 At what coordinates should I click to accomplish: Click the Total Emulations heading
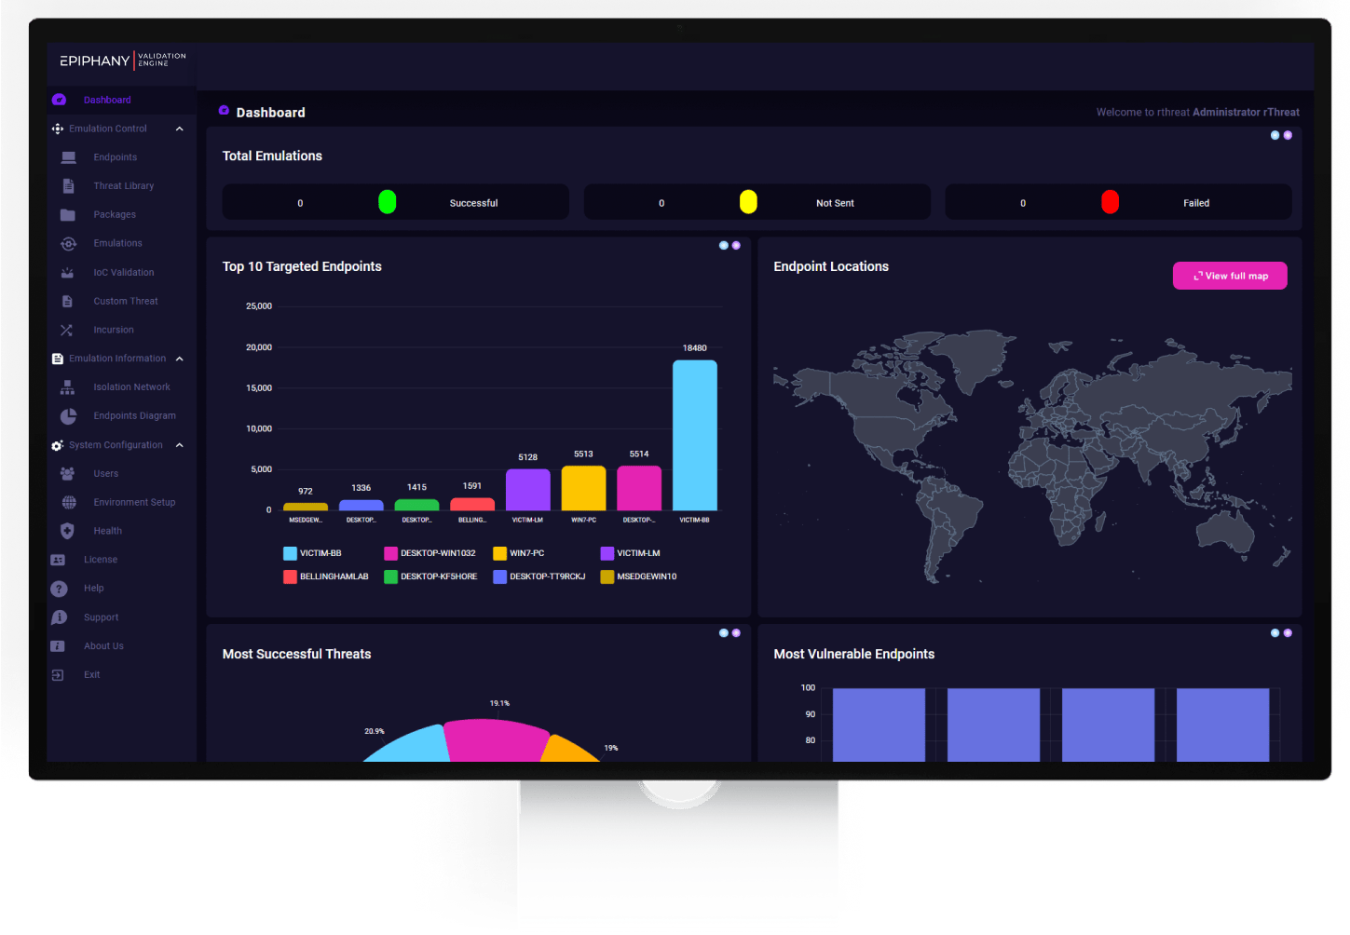click(x=272, y=156)
